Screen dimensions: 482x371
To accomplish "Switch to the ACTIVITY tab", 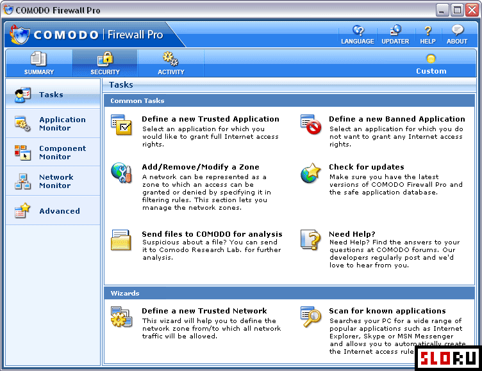I will click(x=171, y=63).
